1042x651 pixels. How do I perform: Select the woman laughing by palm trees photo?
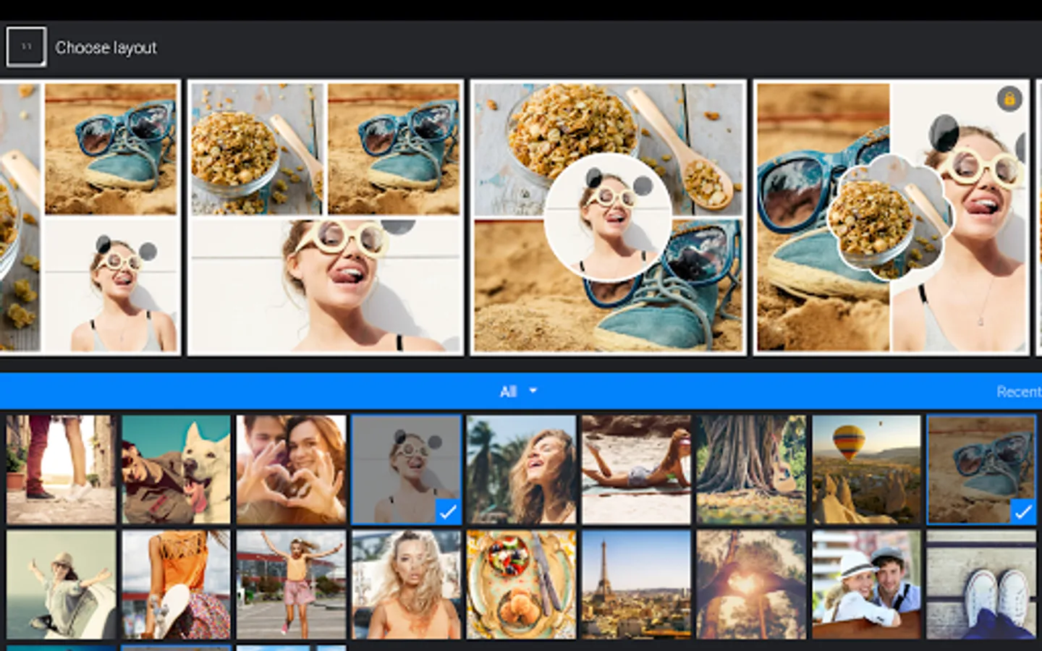[x=521, y=469]
